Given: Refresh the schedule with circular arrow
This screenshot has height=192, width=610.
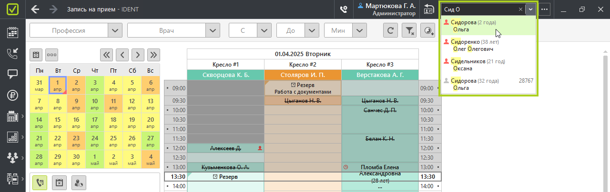Looking at the screenshot, I should pyautogui.click(x=391, y=30).
